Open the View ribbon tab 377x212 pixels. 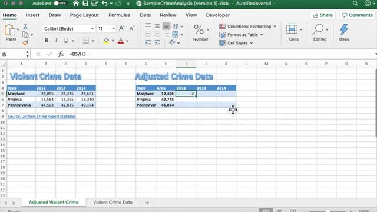click(191, 15)
